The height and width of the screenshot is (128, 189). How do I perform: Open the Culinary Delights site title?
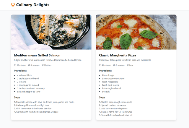33,5
